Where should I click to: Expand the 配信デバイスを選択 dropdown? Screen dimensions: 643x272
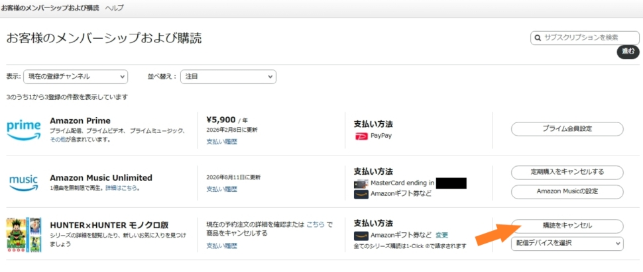click(567, 244)
